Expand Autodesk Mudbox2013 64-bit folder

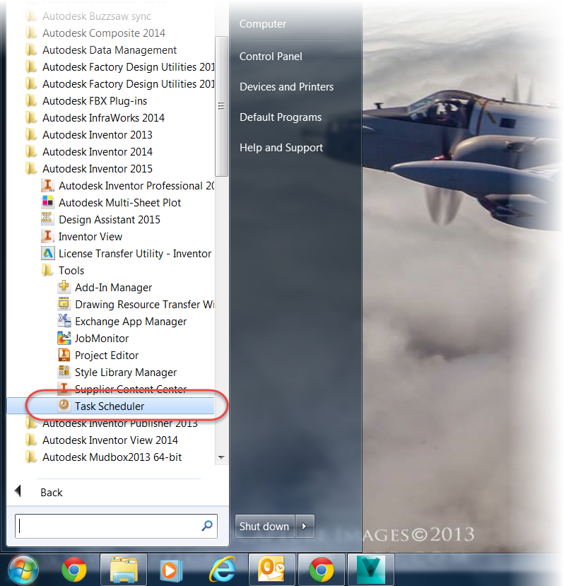pyautogui.click(x=103, y=457)
